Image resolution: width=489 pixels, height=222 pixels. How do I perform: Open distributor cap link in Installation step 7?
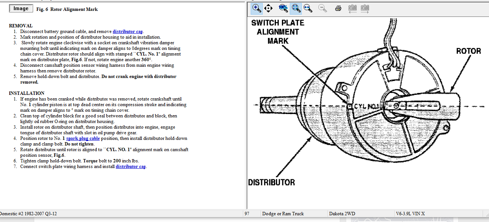[131, 166]
